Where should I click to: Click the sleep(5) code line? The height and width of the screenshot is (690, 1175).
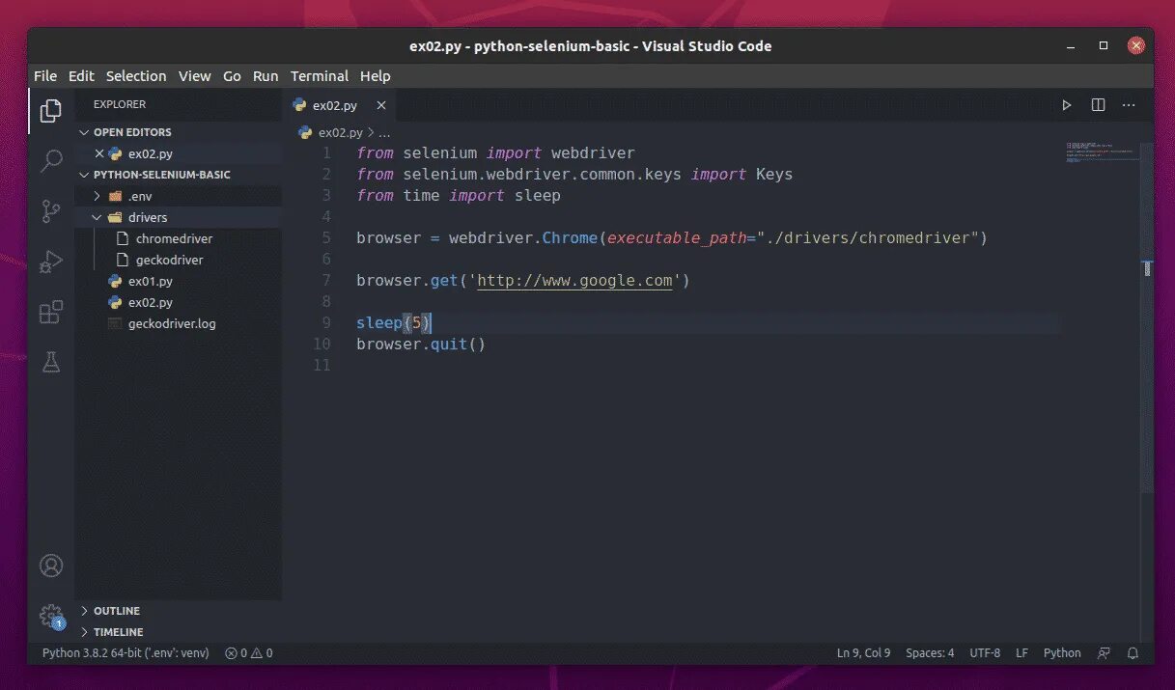[393, 323]
